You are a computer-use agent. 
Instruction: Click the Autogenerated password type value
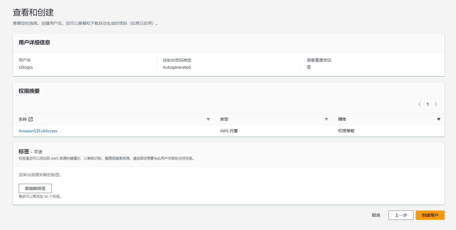pyautogui.click(x=177, y=67)
